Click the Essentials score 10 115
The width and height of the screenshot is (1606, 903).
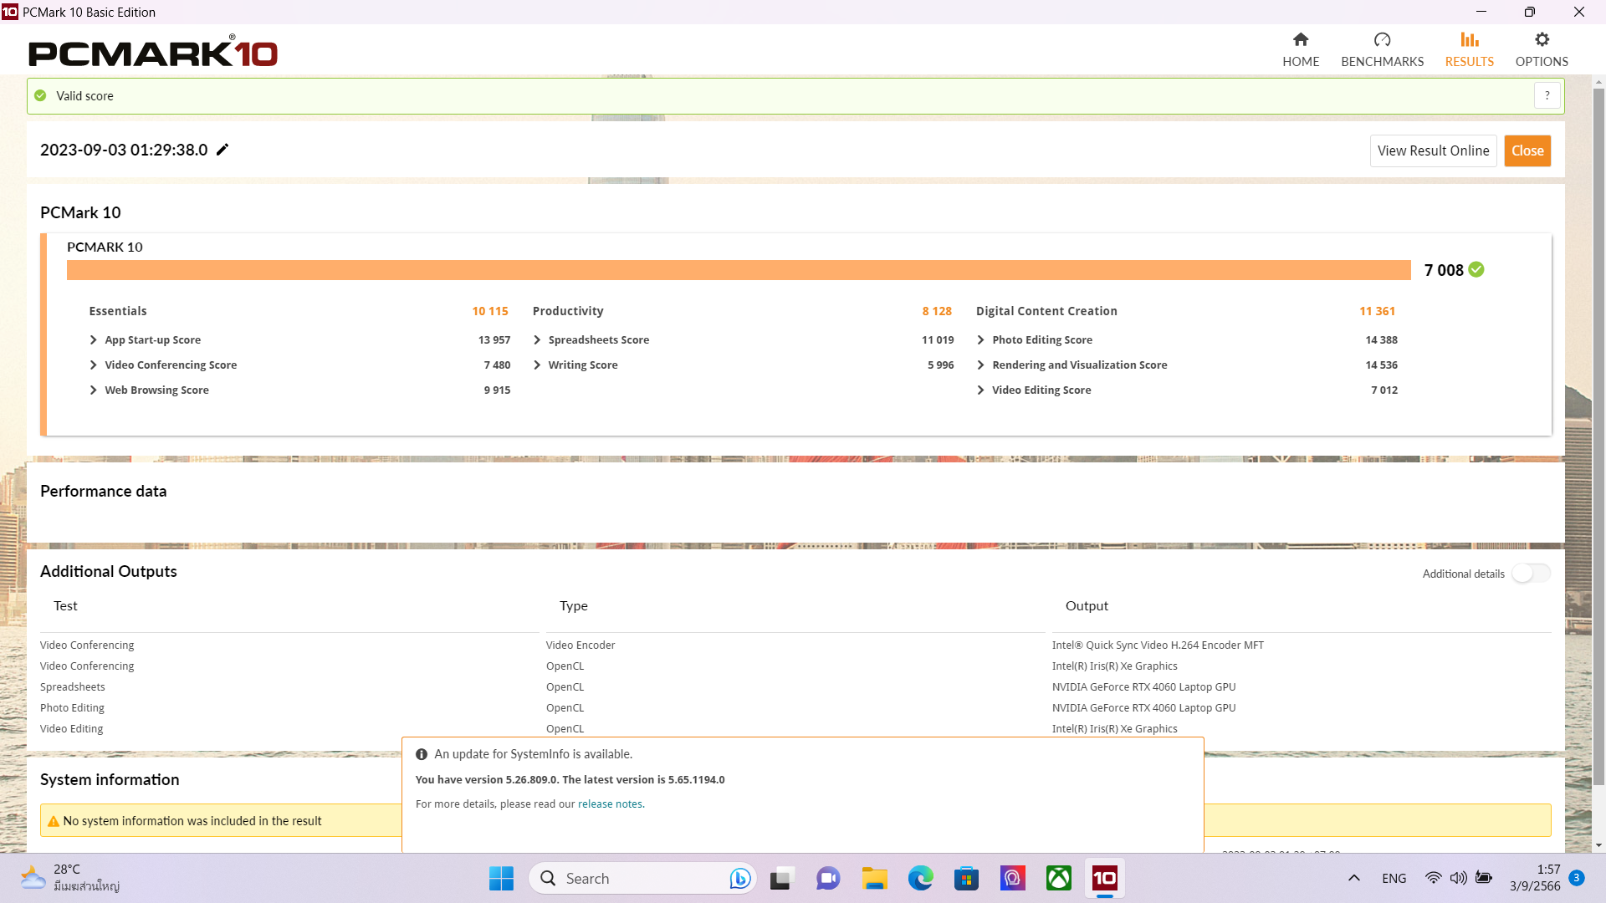pyautogui.click(x=489, y=311)
